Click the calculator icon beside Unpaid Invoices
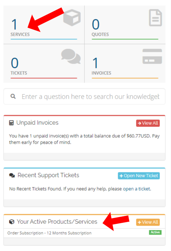 point(11,123)
